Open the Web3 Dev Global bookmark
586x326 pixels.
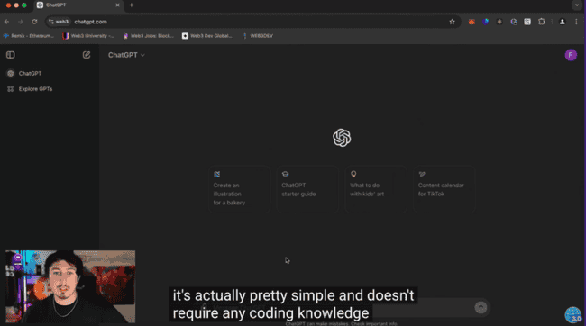pos(206,36)
